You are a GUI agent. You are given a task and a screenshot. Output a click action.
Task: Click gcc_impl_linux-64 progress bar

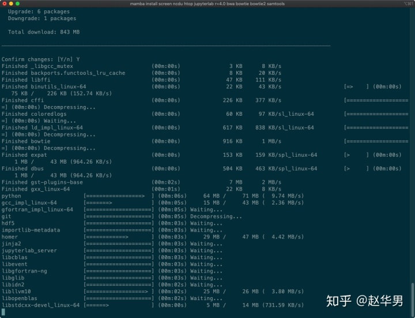tap(119, 203)
